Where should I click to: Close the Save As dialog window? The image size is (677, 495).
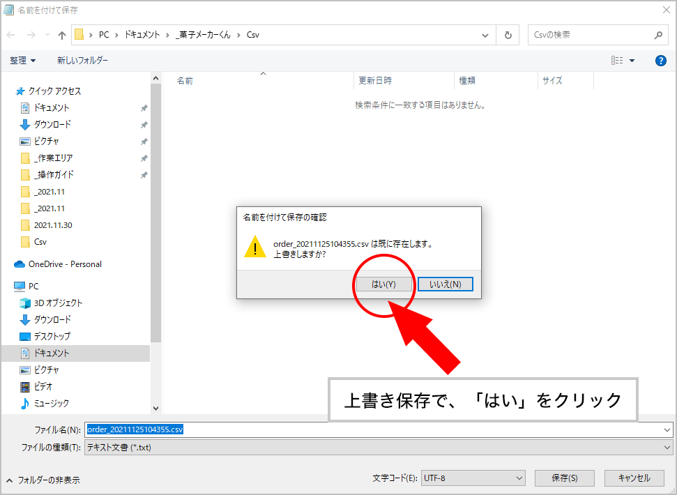pyautogui.click(x=667, y=10)
